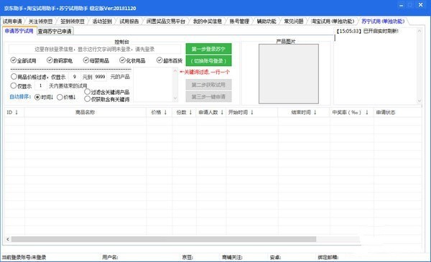Open the 闲置奖品交易平台 tab
This screenshot has width=431, height=262.
coord(165,21)
